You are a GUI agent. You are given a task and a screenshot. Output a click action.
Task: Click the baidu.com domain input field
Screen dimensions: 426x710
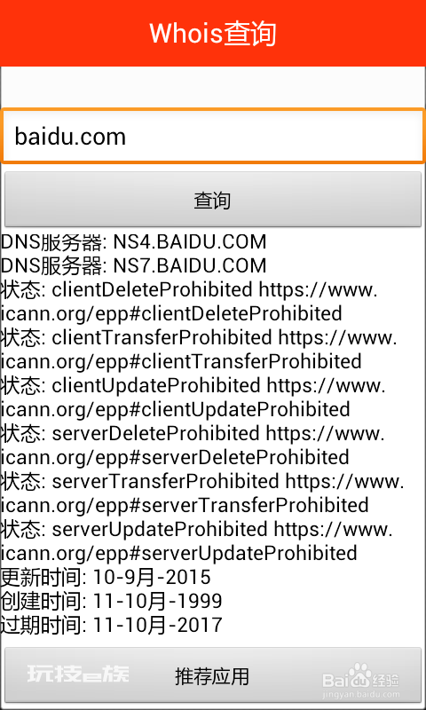213,136
